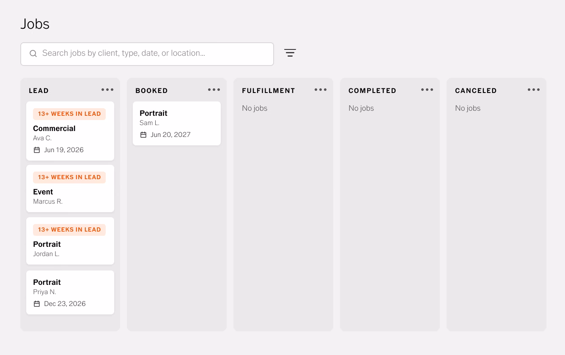Click No jobs text in Canceled column
Viewport: 565px width, 355px height.
(468, 108)
